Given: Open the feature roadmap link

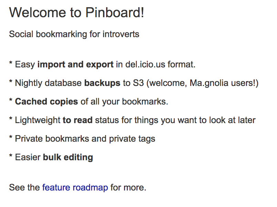Looking at the screenshot, I should tap(75, 187).
